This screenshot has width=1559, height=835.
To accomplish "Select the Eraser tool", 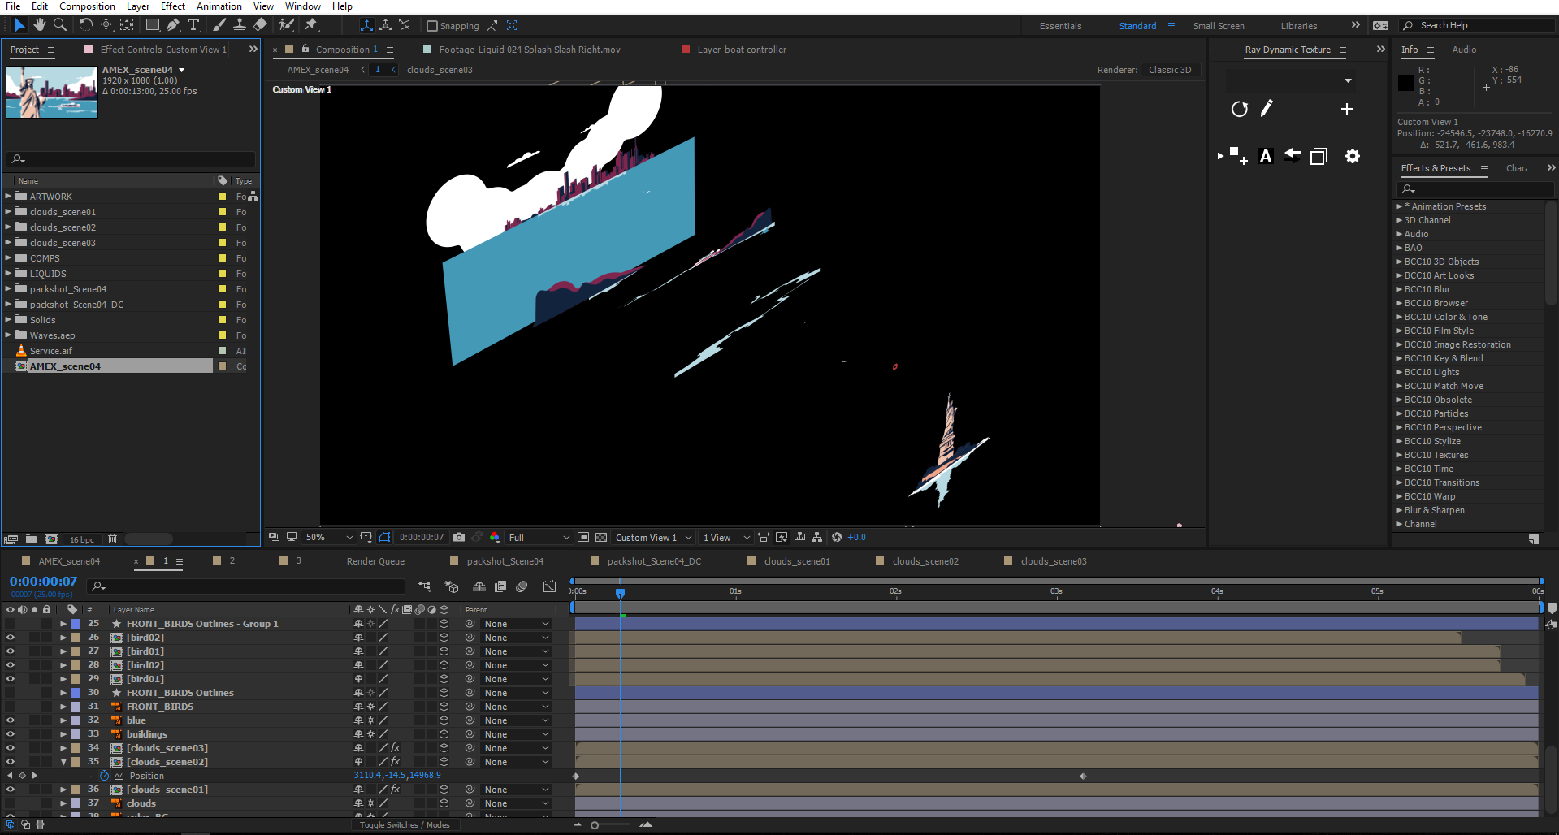I will (x=260, y=25).
